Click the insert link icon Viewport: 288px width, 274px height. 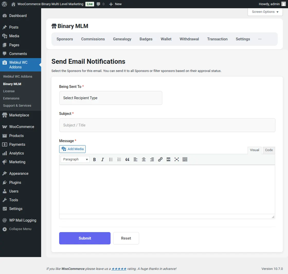pos(160,159)
